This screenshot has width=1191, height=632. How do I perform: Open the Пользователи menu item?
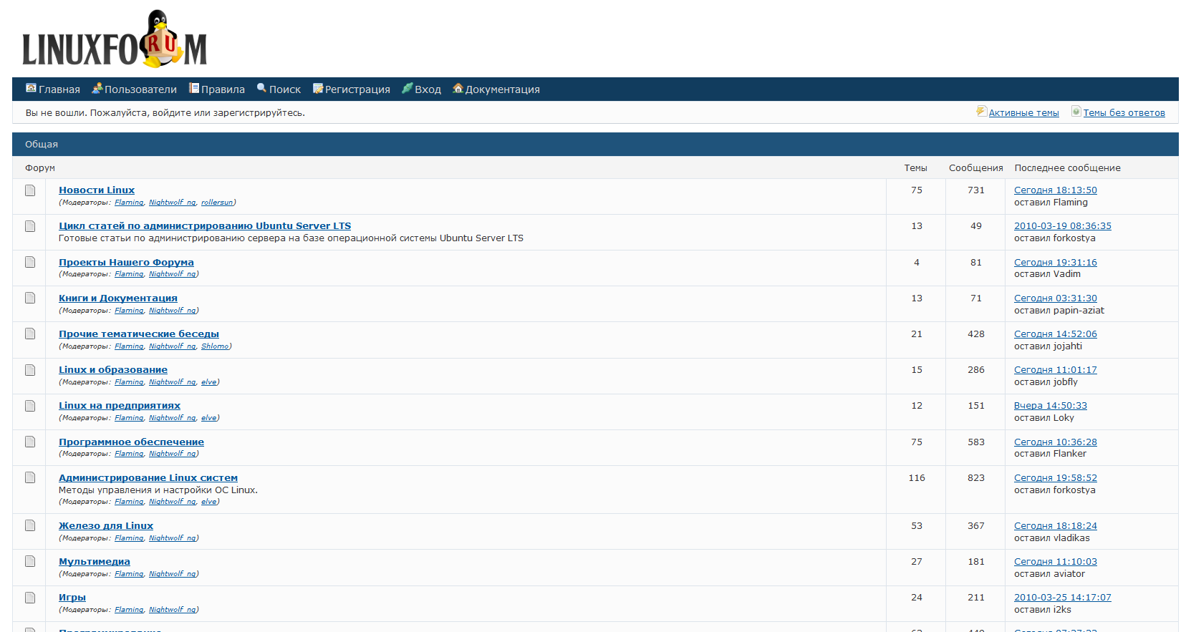140,89
